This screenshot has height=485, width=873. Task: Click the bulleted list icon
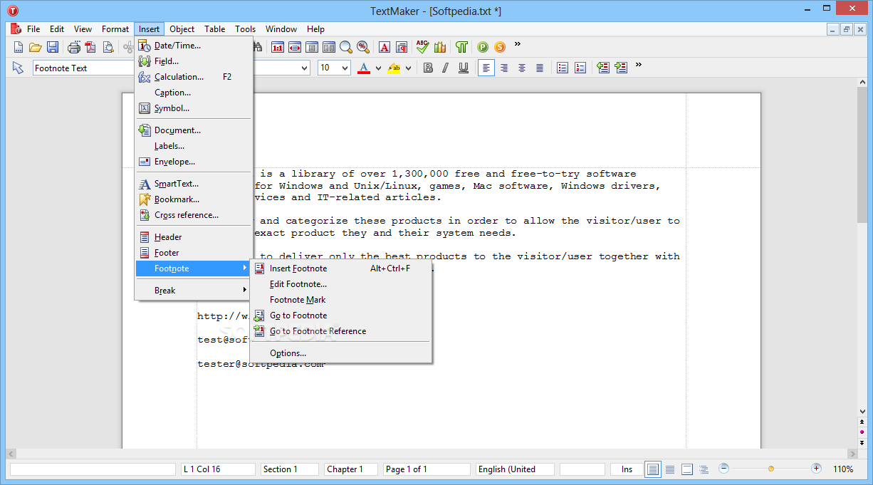[563, 68]
